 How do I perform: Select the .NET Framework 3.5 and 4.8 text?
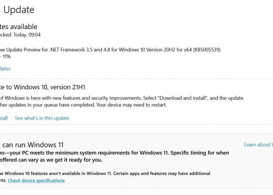click(80, 50)
